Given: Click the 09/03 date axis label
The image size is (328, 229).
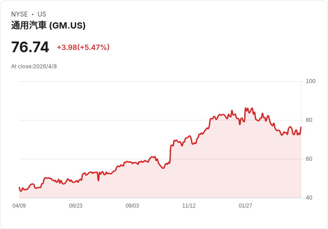Looking at the screenshot, I should coord(132,206).
